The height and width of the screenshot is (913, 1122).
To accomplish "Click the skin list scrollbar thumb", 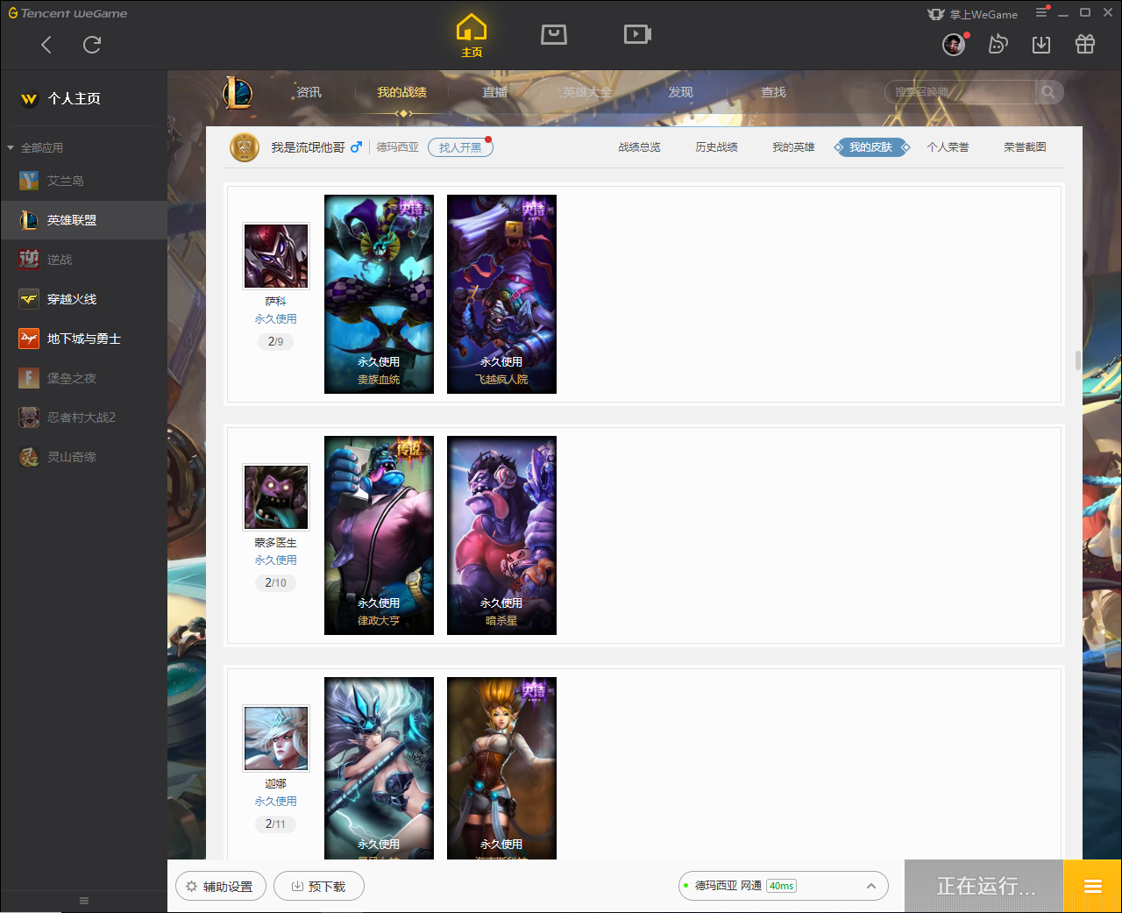I will (x=1078, y=360).
